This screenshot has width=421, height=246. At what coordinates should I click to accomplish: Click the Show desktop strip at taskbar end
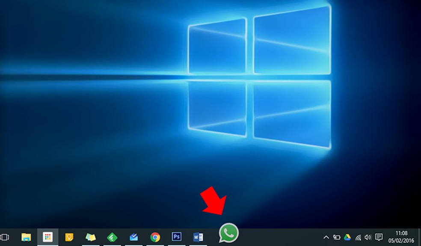(419, 237)
